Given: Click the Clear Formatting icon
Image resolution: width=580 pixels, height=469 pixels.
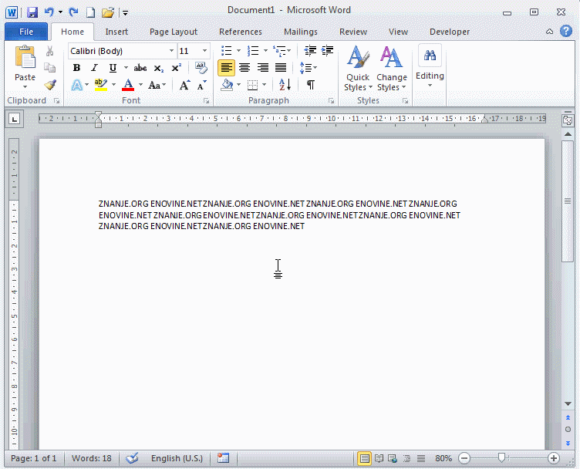Looking at the screenshot, I should 201,68.
